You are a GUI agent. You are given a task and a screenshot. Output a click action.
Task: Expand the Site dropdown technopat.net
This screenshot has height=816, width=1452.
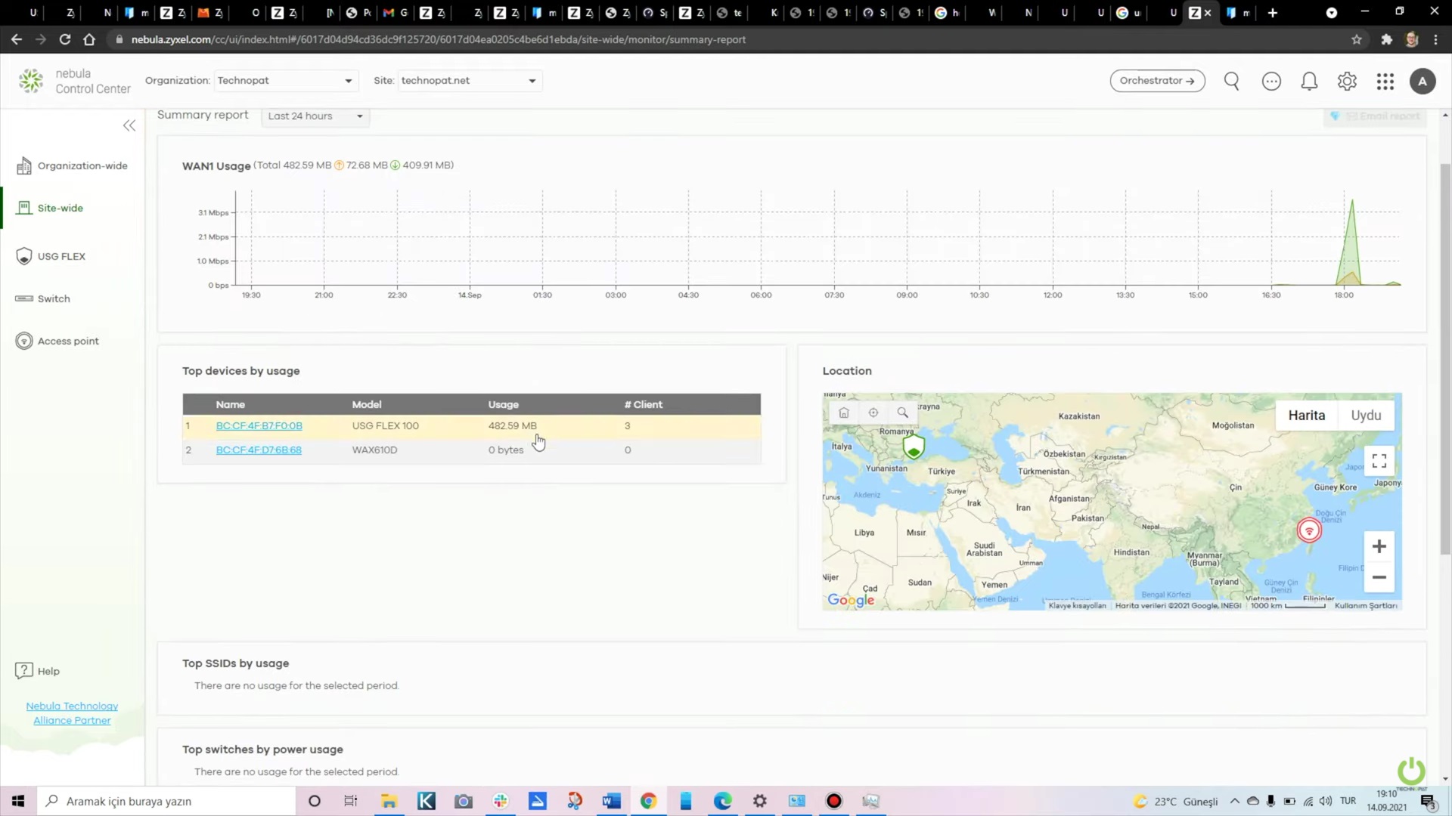click(468, 81)
